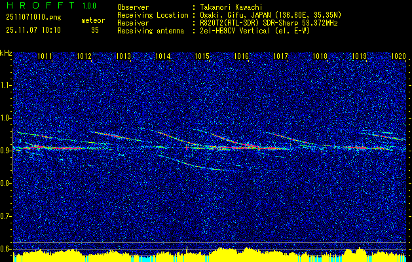412x262 pixels.
Task: Click the 1014 time axis marker
Action: [163, 56]
